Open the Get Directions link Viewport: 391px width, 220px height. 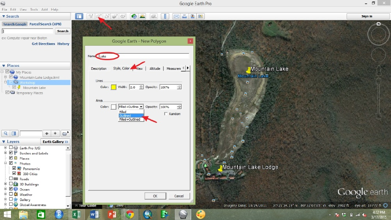coord(44,44)
